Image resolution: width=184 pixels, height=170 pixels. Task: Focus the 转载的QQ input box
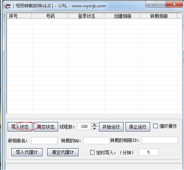click(x=96, y=141)
